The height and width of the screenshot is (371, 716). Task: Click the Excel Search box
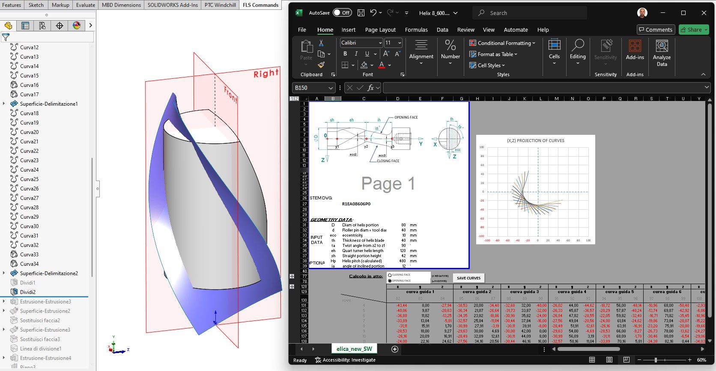[x=529, y=13]
